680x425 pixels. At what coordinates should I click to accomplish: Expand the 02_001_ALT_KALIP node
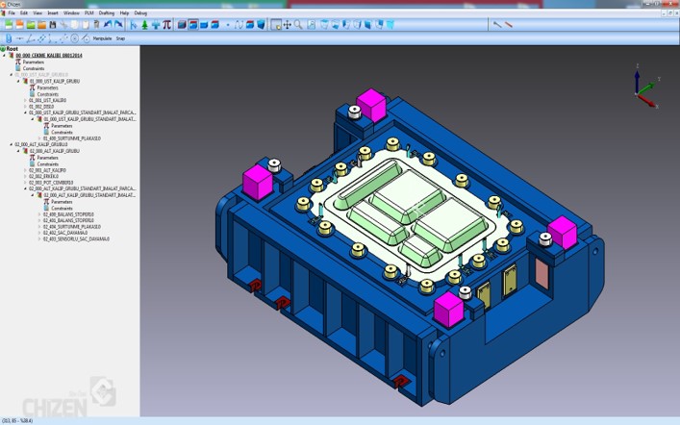[25, 170]
